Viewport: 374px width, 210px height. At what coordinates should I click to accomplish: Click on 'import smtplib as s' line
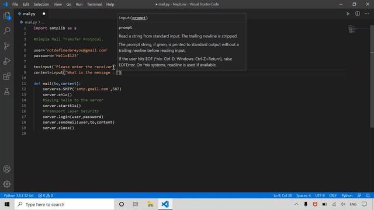[x=55, y=28]
